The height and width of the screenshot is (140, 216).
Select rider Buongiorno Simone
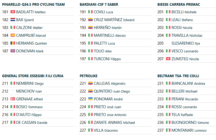[190, 123]
